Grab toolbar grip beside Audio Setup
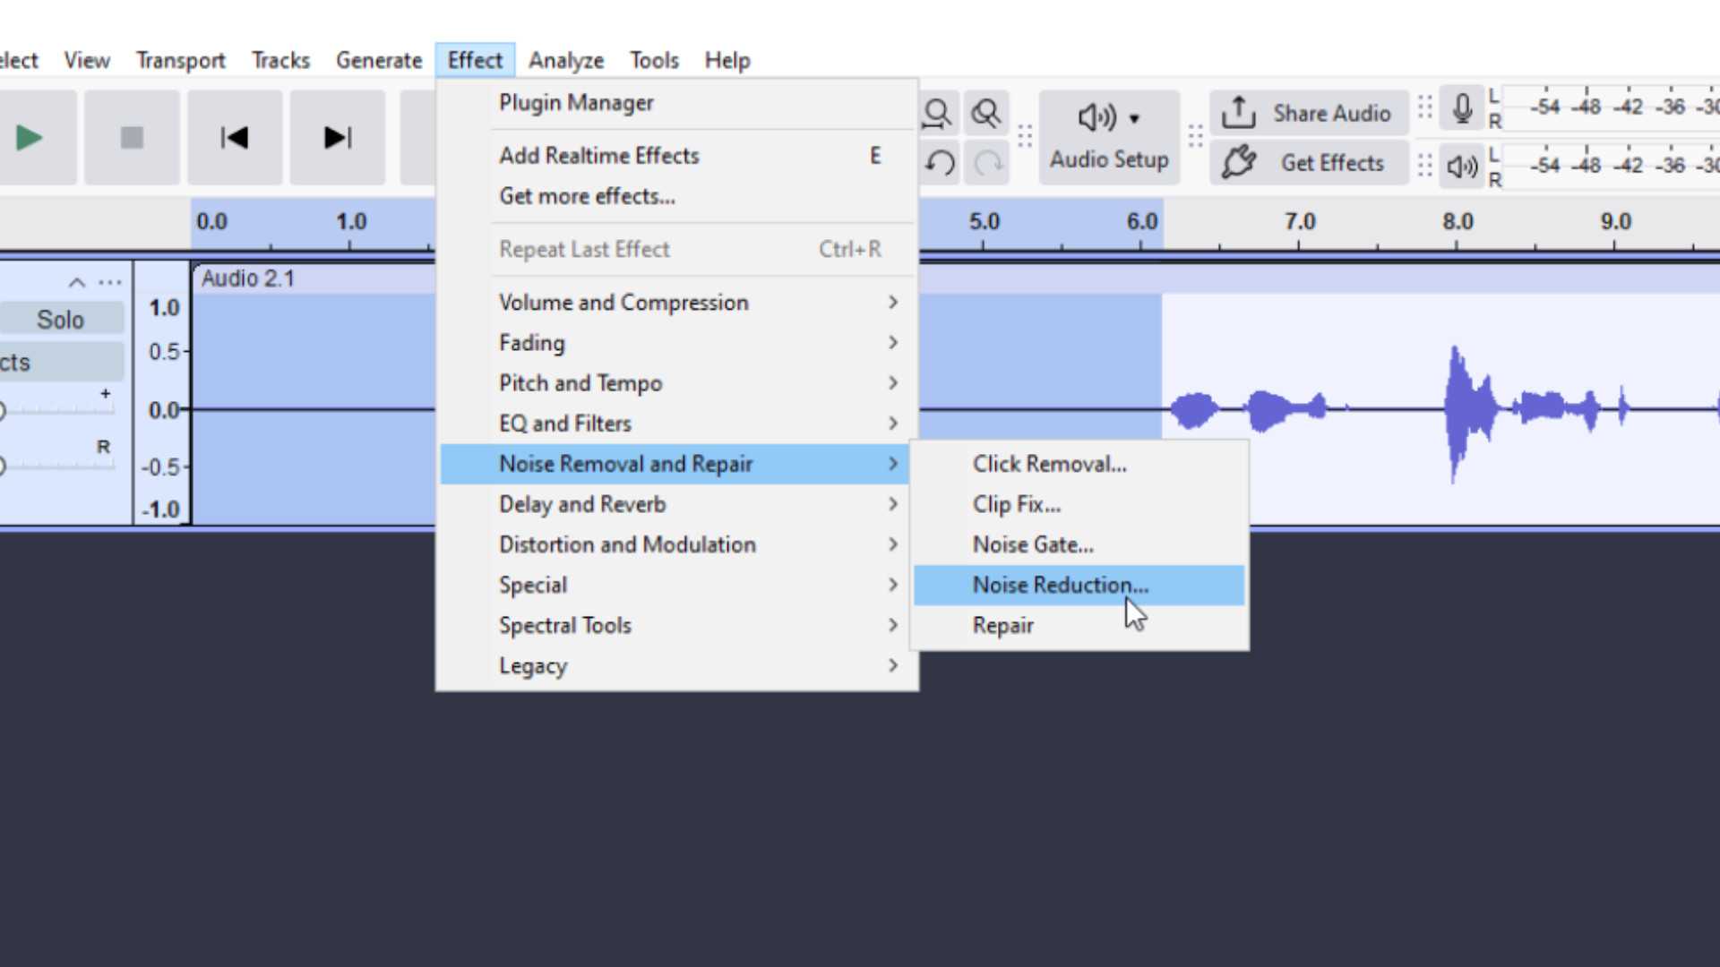Viewport: 1720px width, 967px height. (1025, 137)
